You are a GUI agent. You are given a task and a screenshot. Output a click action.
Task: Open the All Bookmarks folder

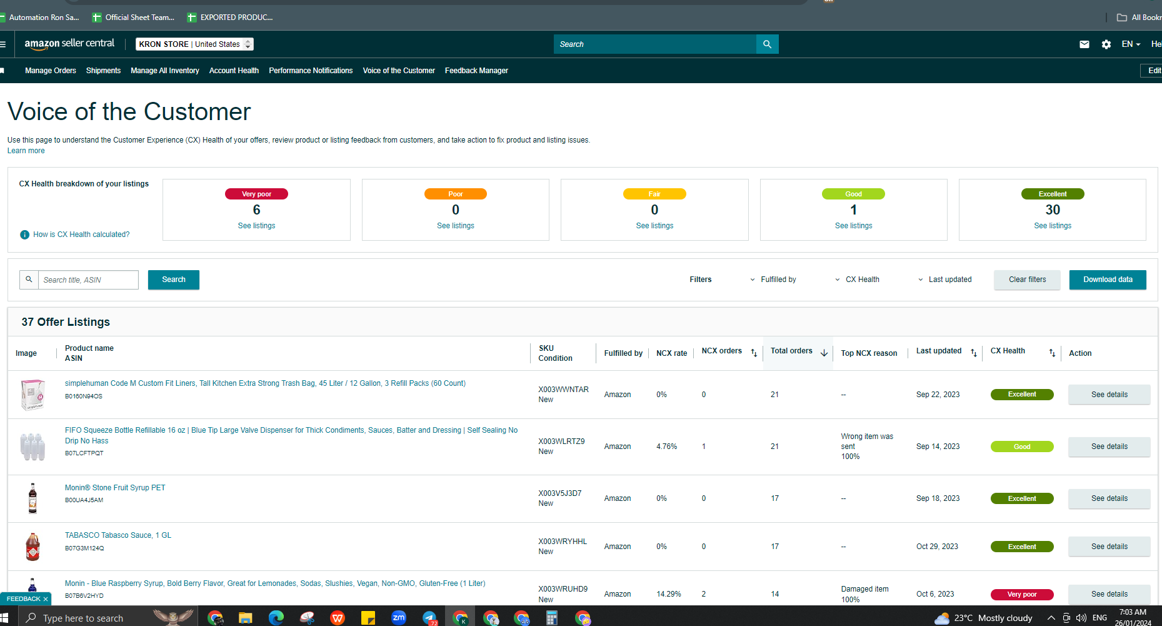tap(1139, 18)
